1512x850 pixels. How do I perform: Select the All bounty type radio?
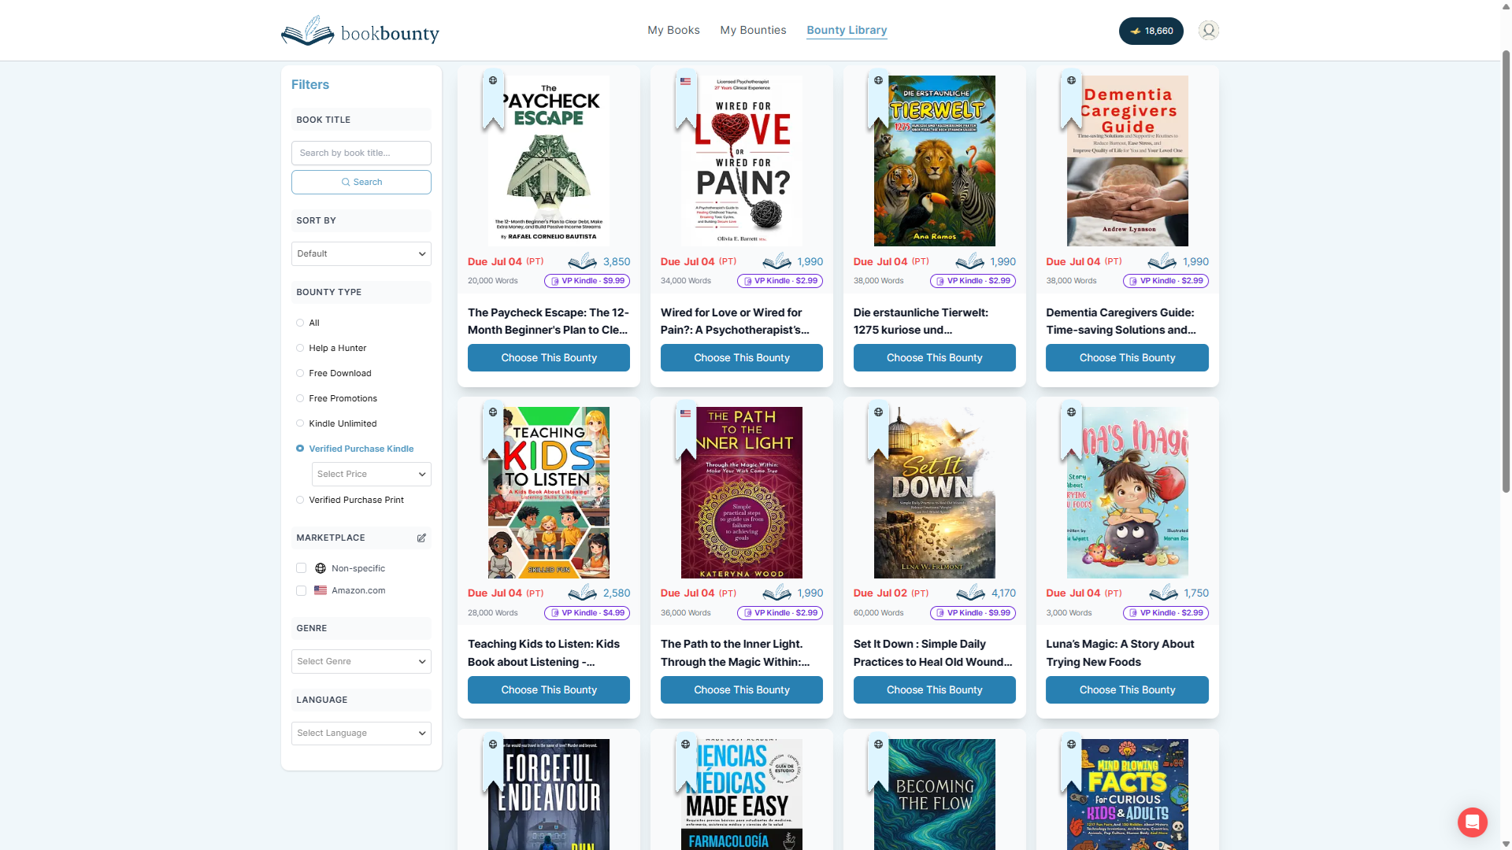[300, 323]
